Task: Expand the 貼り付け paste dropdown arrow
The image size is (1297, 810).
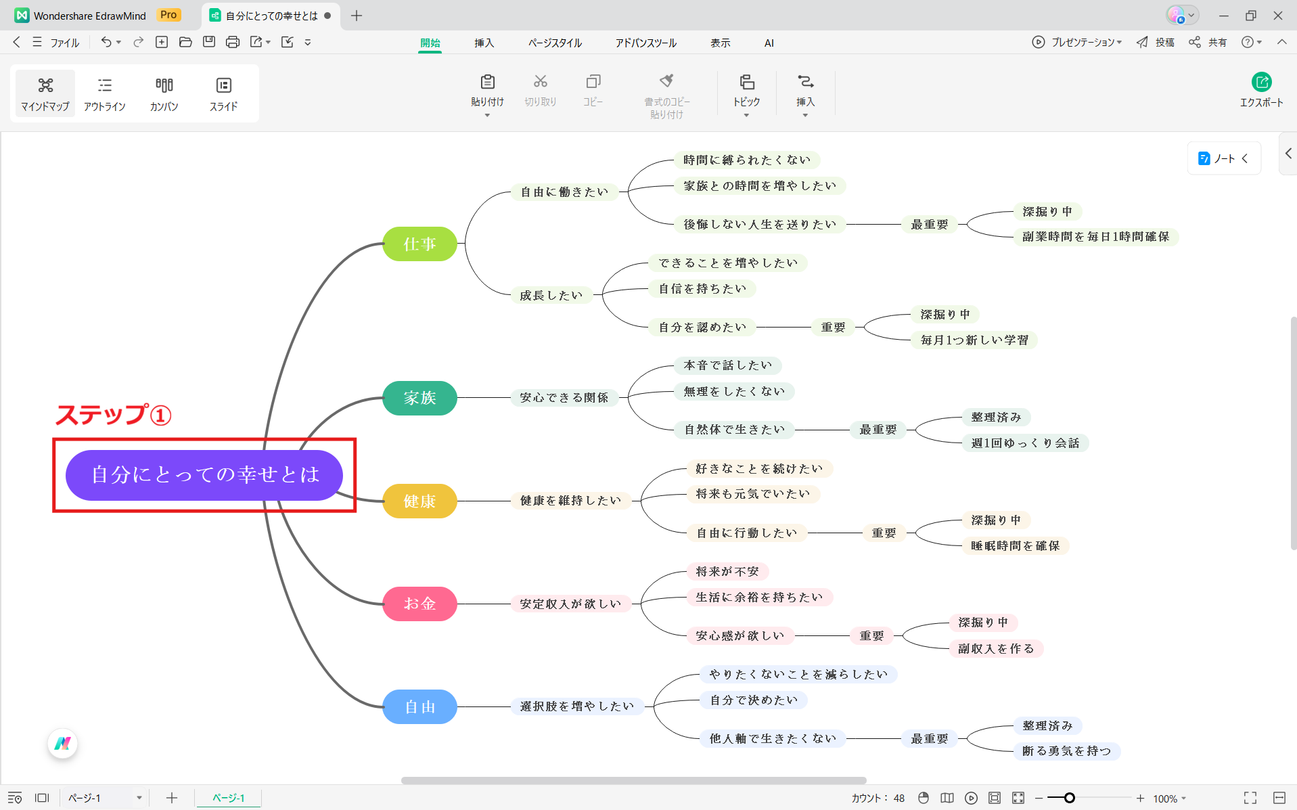Action: coord(487,116)
